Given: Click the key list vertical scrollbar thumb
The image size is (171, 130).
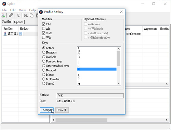Looking at the screenshot, I should [119, 59].
